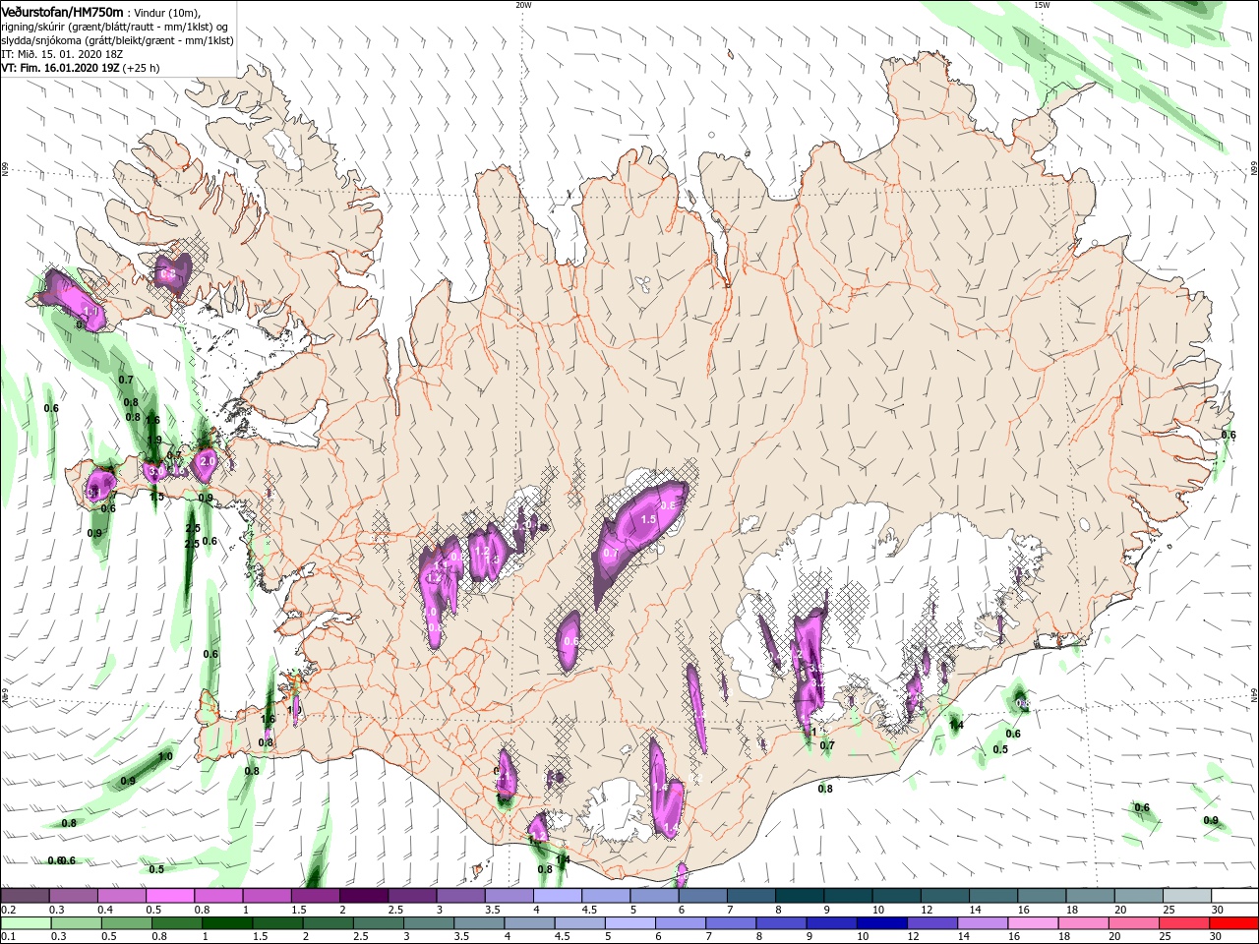Pick the bright red rain swatch after 30
This screenshot has width=1259, height=944.
pos(1234,923)
